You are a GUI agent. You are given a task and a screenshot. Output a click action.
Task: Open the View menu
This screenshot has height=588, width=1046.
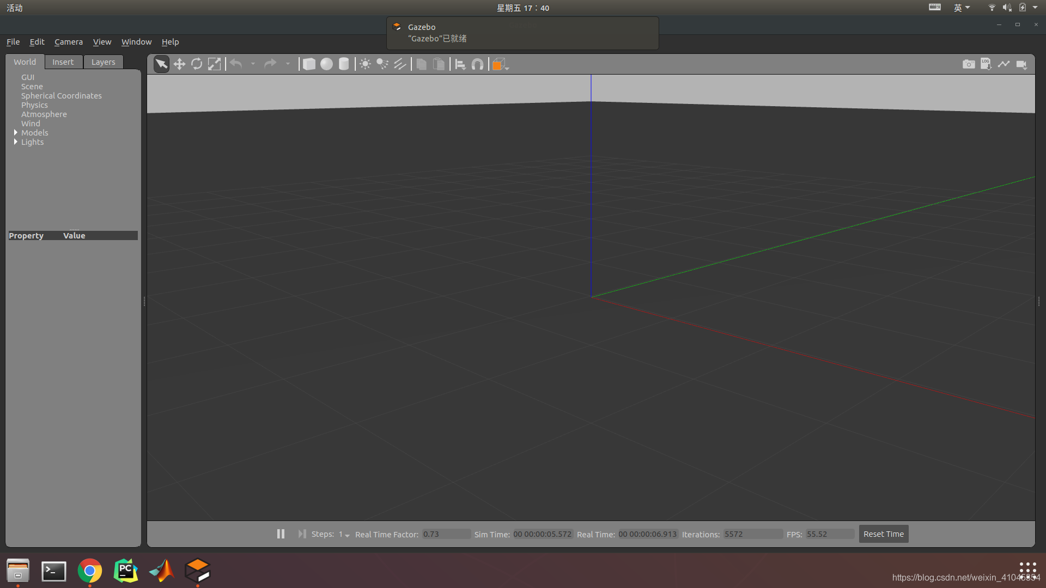102,41
